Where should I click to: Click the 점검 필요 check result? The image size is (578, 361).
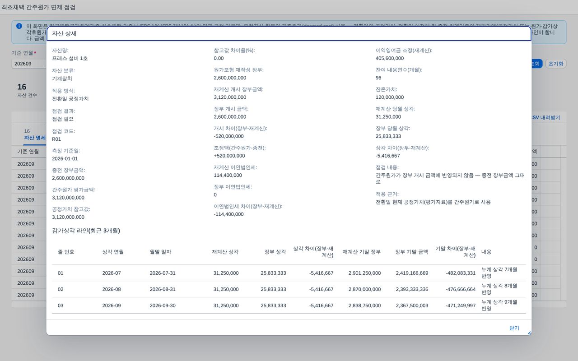click(63, 119)
